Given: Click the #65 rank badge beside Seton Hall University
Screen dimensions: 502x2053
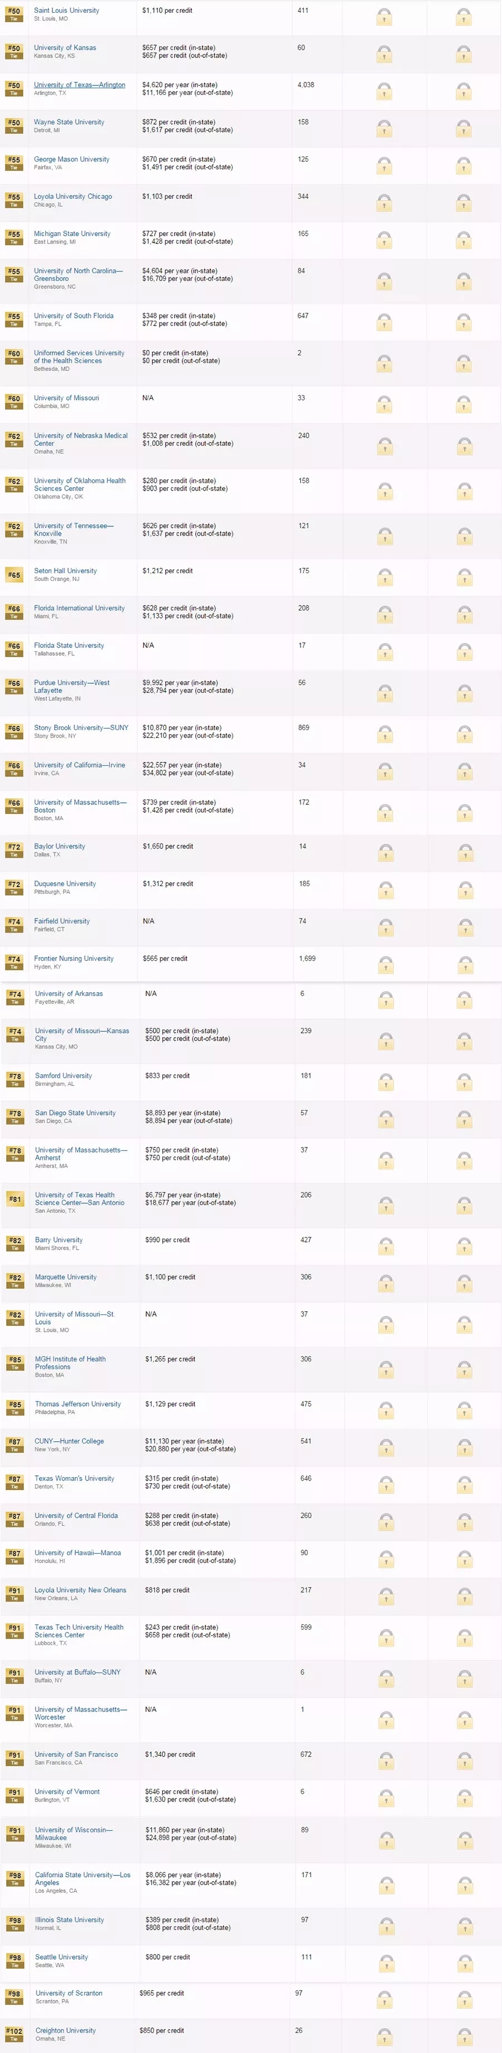Looking at the screenshot, I should click(x=15, y=575).
